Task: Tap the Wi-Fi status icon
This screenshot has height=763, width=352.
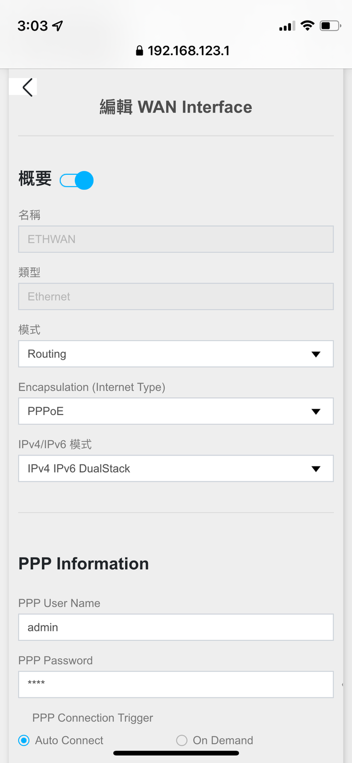Action: pyautogui.click(x=307, y=25)
